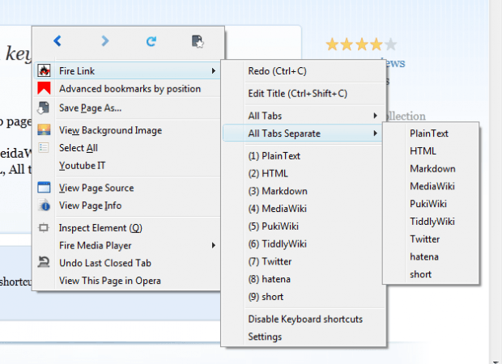The image size is (502, 364).
Task: Choose MediaWiki in All Tabs Separate submenu
Action: [431, 186]
